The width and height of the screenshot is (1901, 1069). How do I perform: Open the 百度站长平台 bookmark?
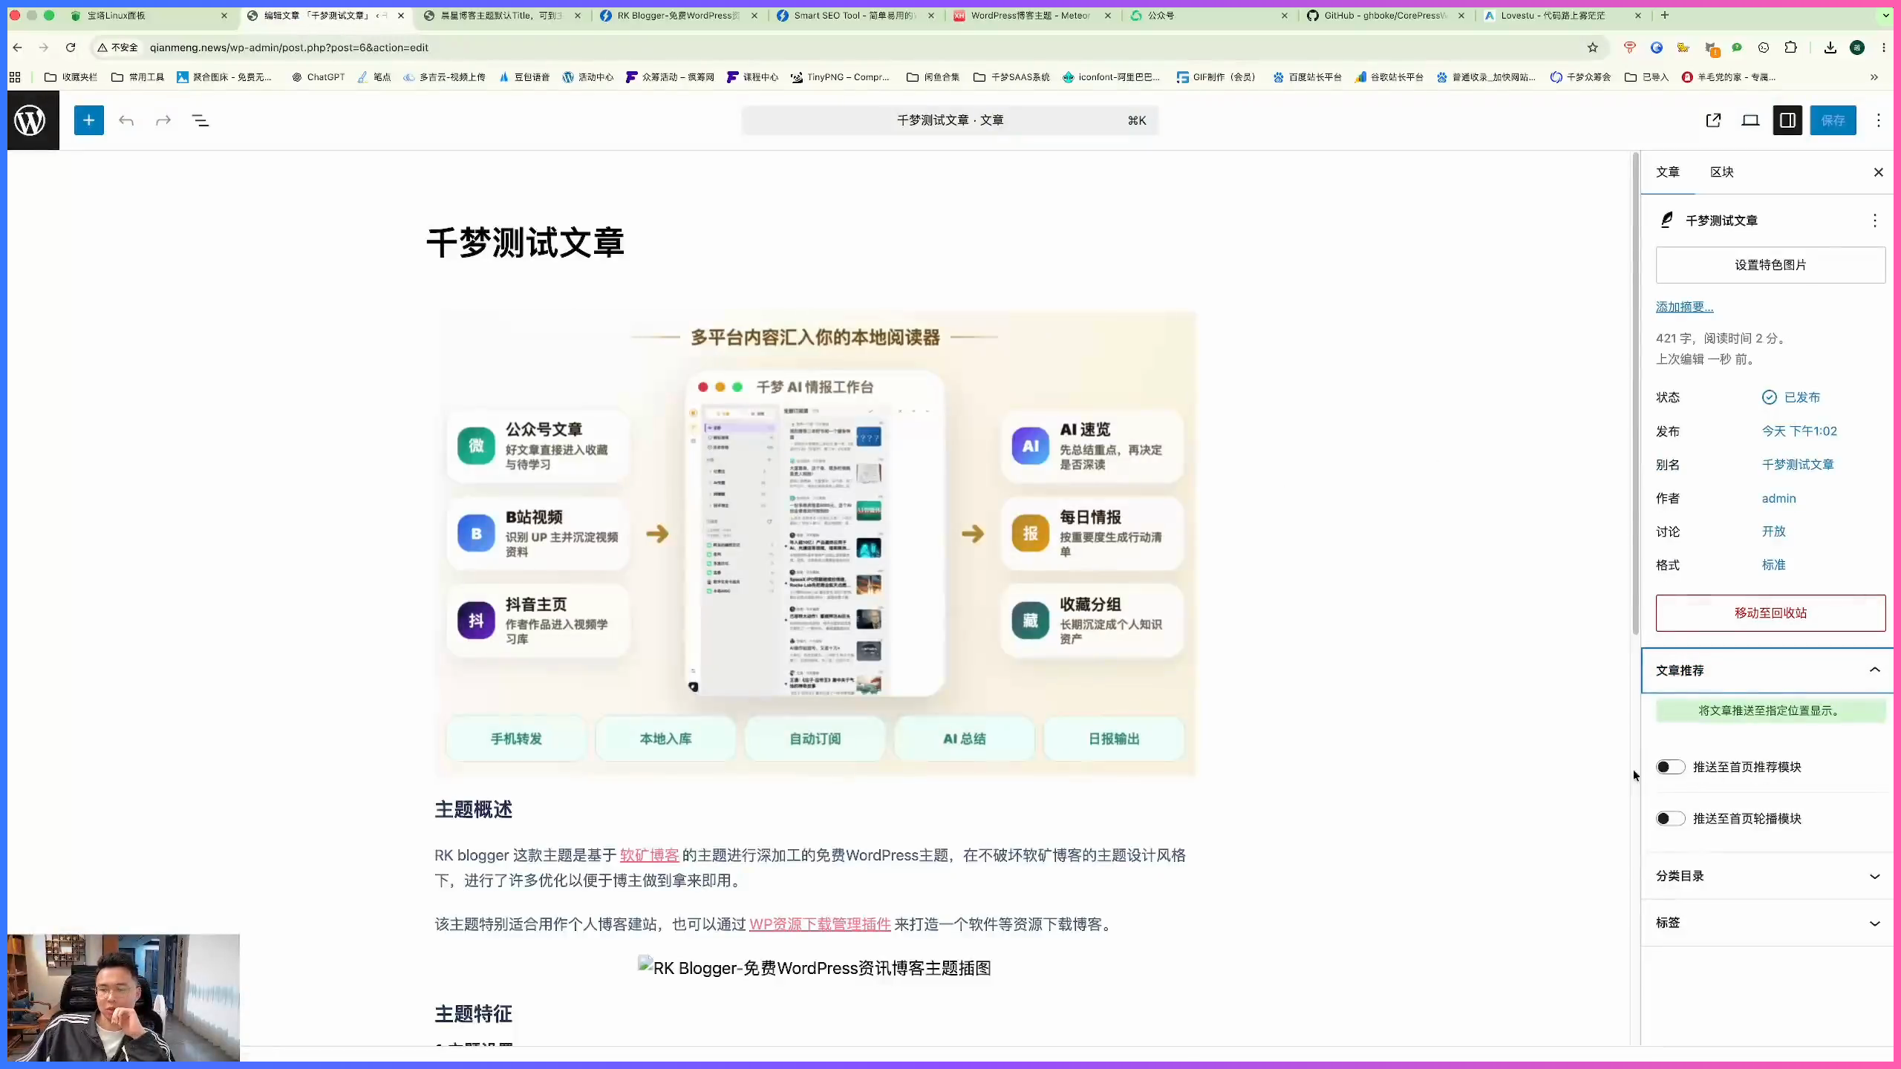[x=1307, y=77]
